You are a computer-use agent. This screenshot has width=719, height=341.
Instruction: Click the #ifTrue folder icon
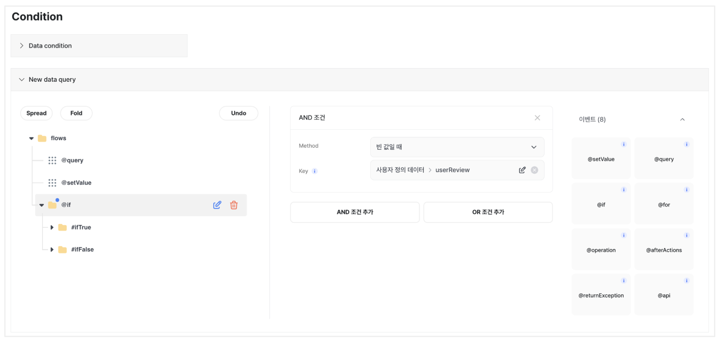[x=62, y=227]
